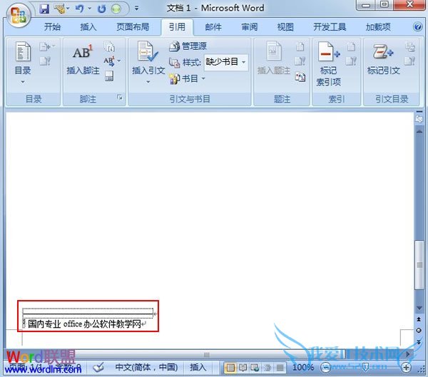428x377 pixels.
Task: Expand the Undo history dropdown arrow
Action: coord(90,9)
